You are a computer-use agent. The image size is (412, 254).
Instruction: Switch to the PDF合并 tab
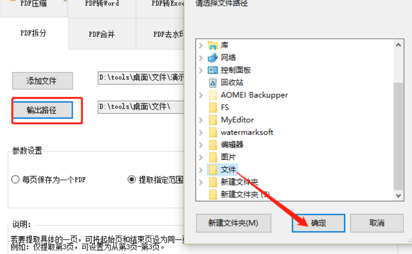(x=102, y=34)
